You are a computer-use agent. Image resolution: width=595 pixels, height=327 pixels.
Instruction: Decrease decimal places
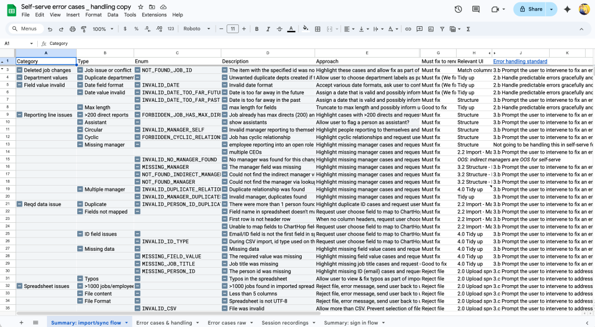click(x=148, y=29)
